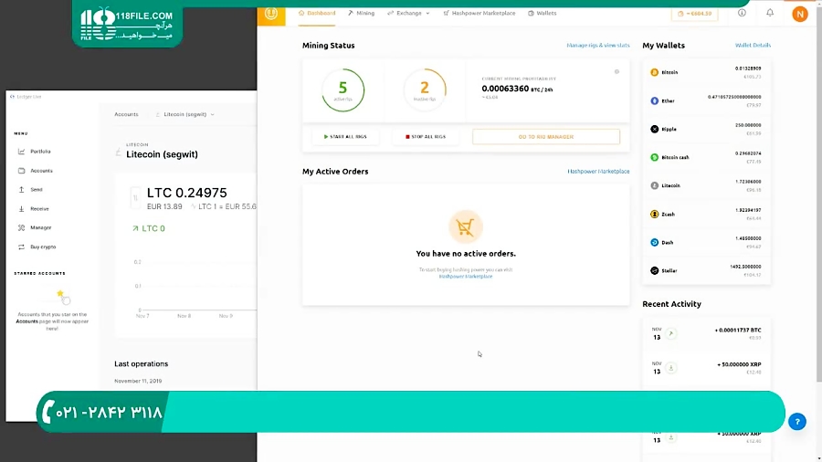The height and width of the screenshot is (462, 822).
Task: Open Accounts in Ledger Live menu
Action: [35, 171]
